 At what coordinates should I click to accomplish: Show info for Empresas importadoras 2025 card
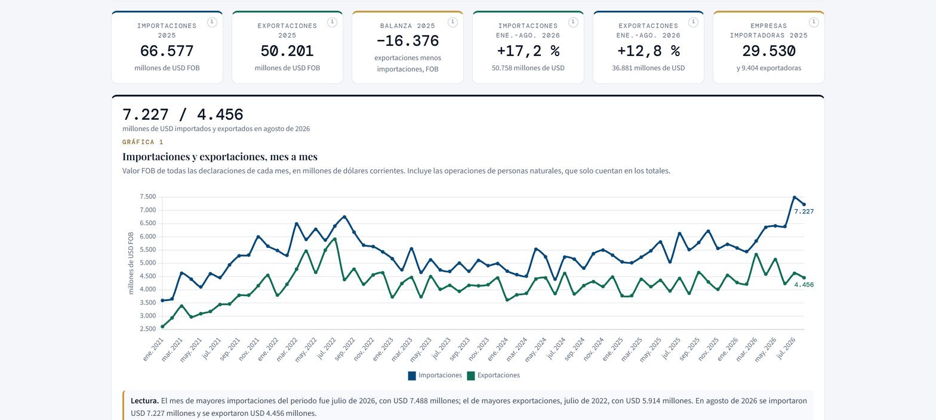[814, 22]
